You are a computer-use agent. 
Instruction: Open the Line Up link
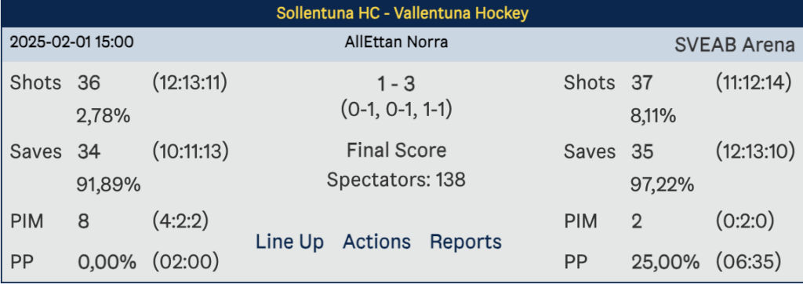click(x=289, y=242)
